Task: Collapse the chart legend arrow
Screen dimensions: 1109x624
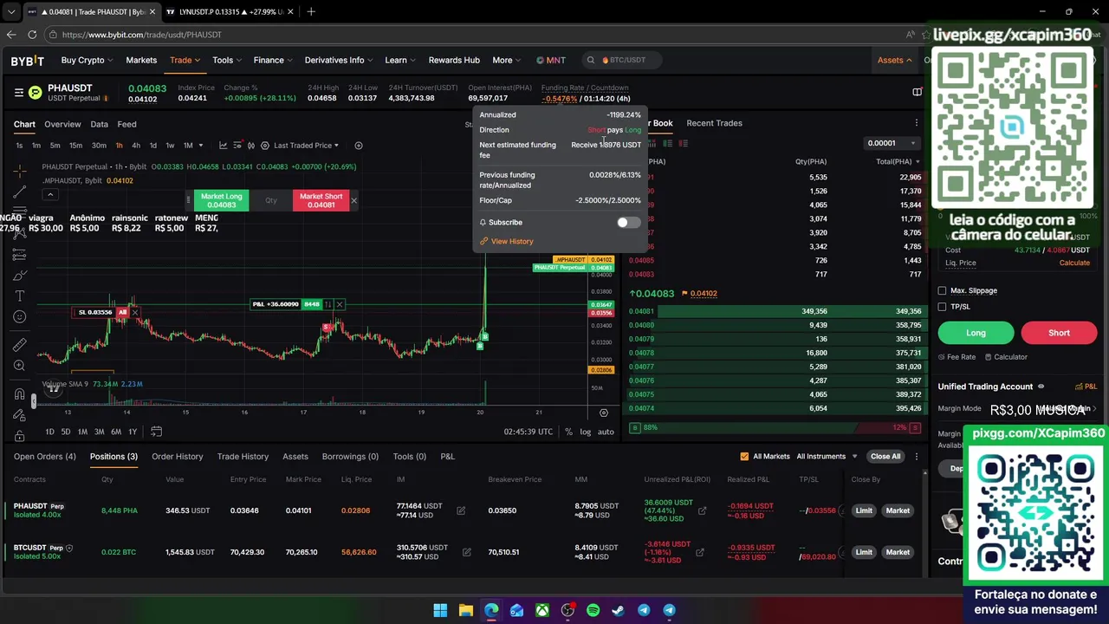Action: point(50,194)
